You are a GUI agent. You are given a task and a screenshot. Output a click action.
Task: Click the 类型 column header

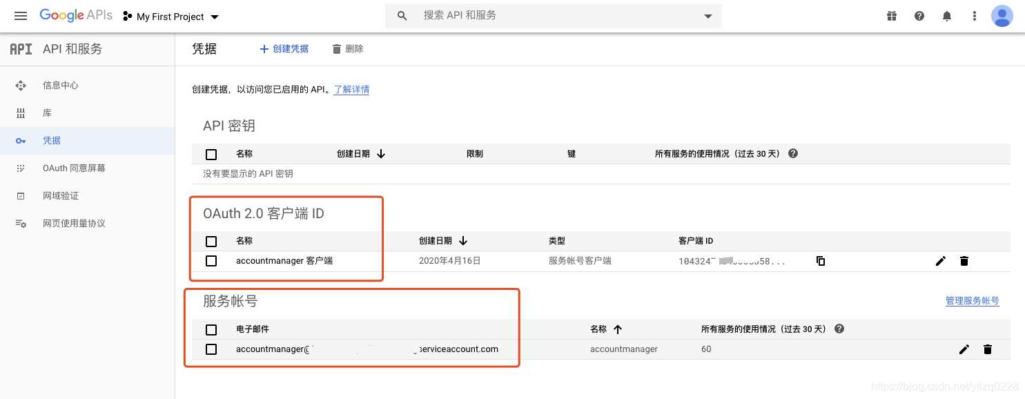tap(557, 241)
